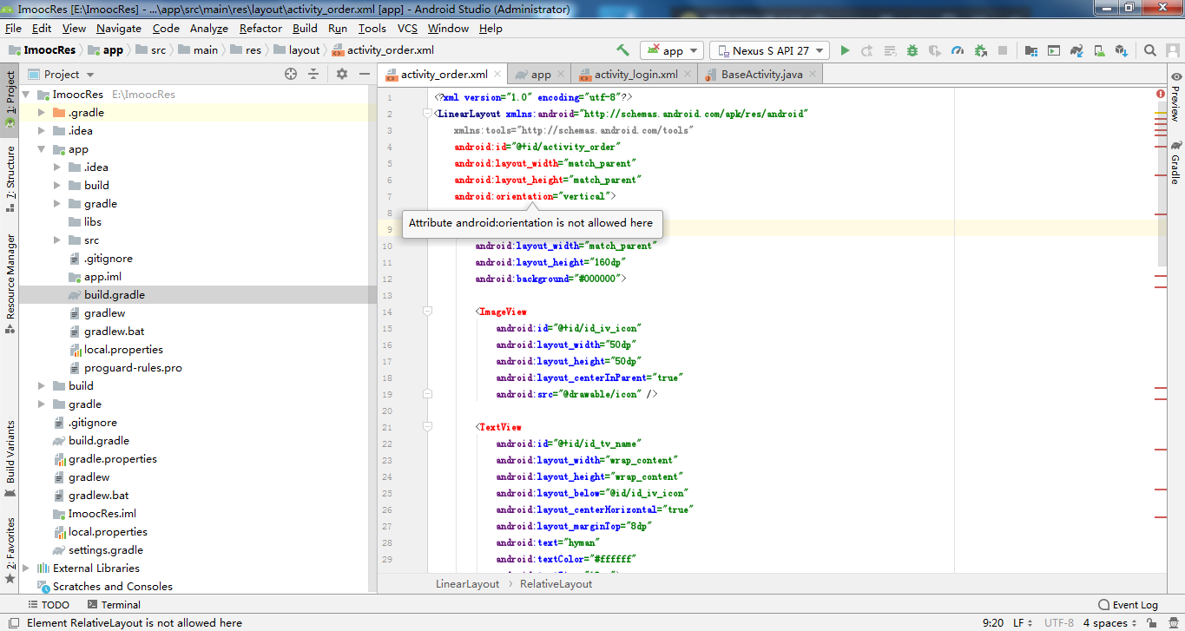Click the Sync Project with Gradle icon
The height and width of the screenshot is (631, 1185).
pyautogui.click(x=1076, y=50)
